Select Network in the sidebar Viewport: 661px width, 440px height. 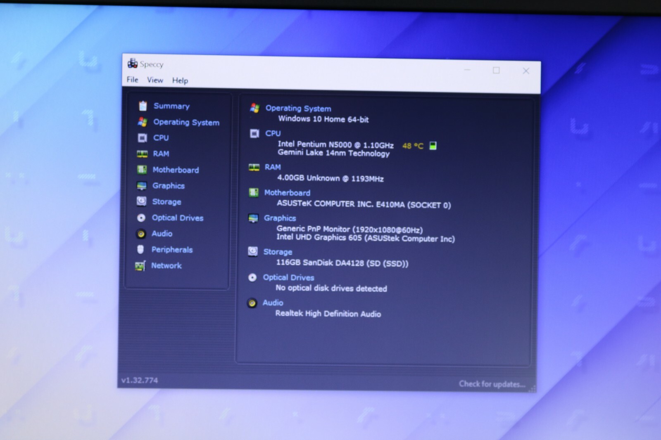click(166, 266)
